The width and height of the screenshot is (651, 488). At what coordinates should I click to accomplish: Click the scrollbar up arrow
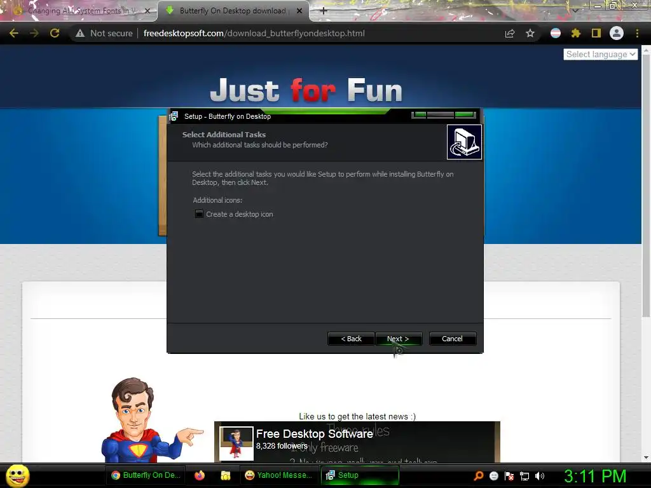click(646, 50)
